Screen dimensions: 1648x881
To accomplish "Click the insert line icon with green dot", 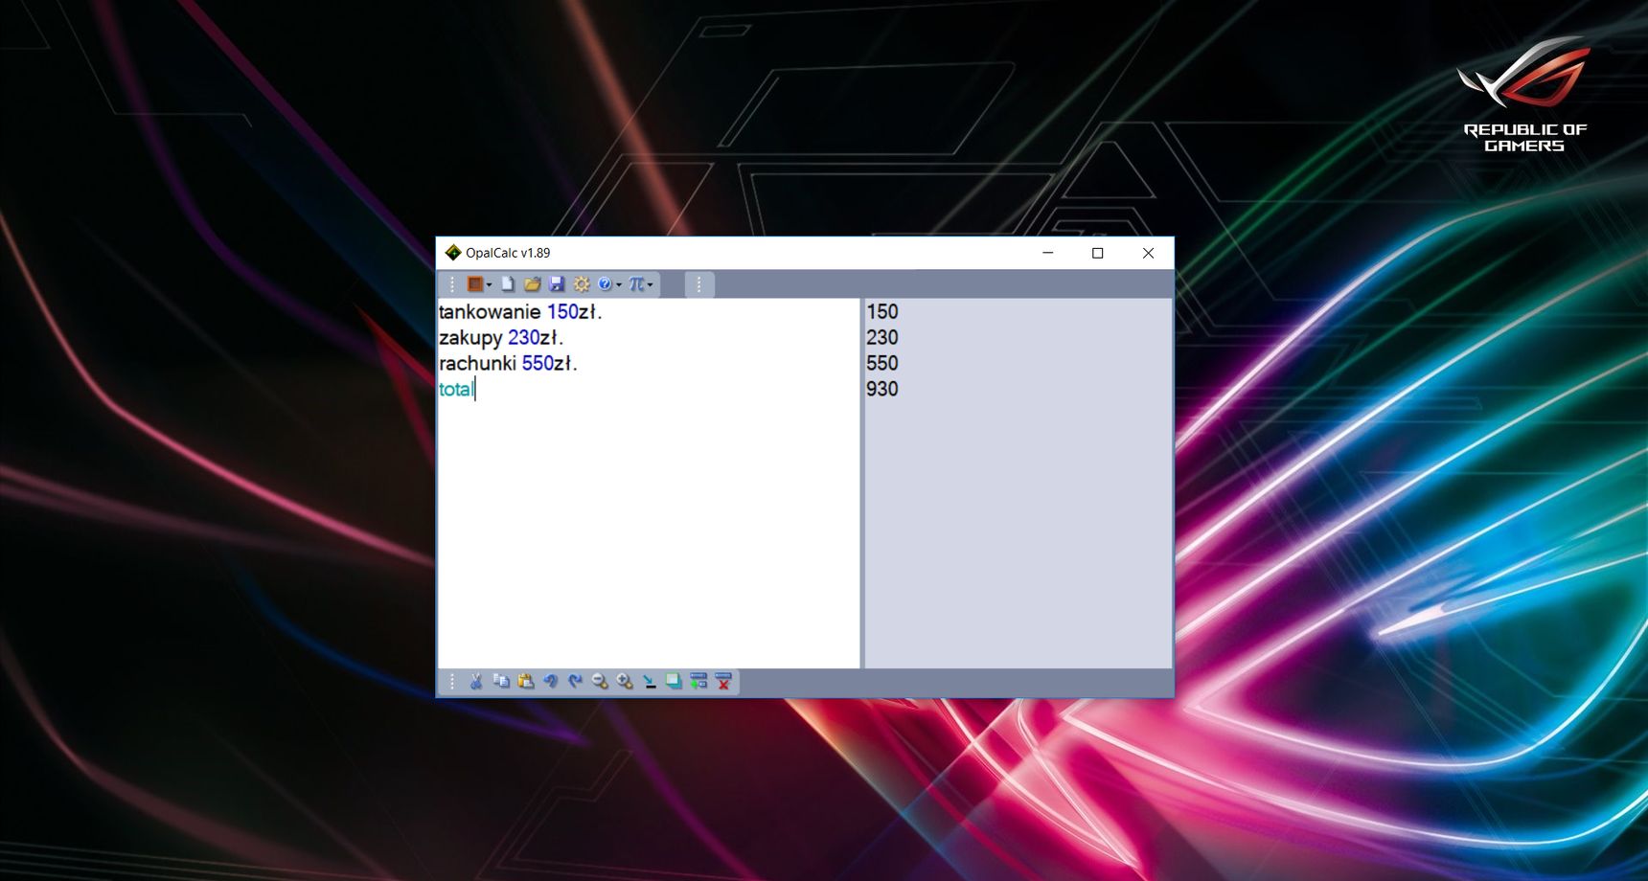I will point(698,681).
